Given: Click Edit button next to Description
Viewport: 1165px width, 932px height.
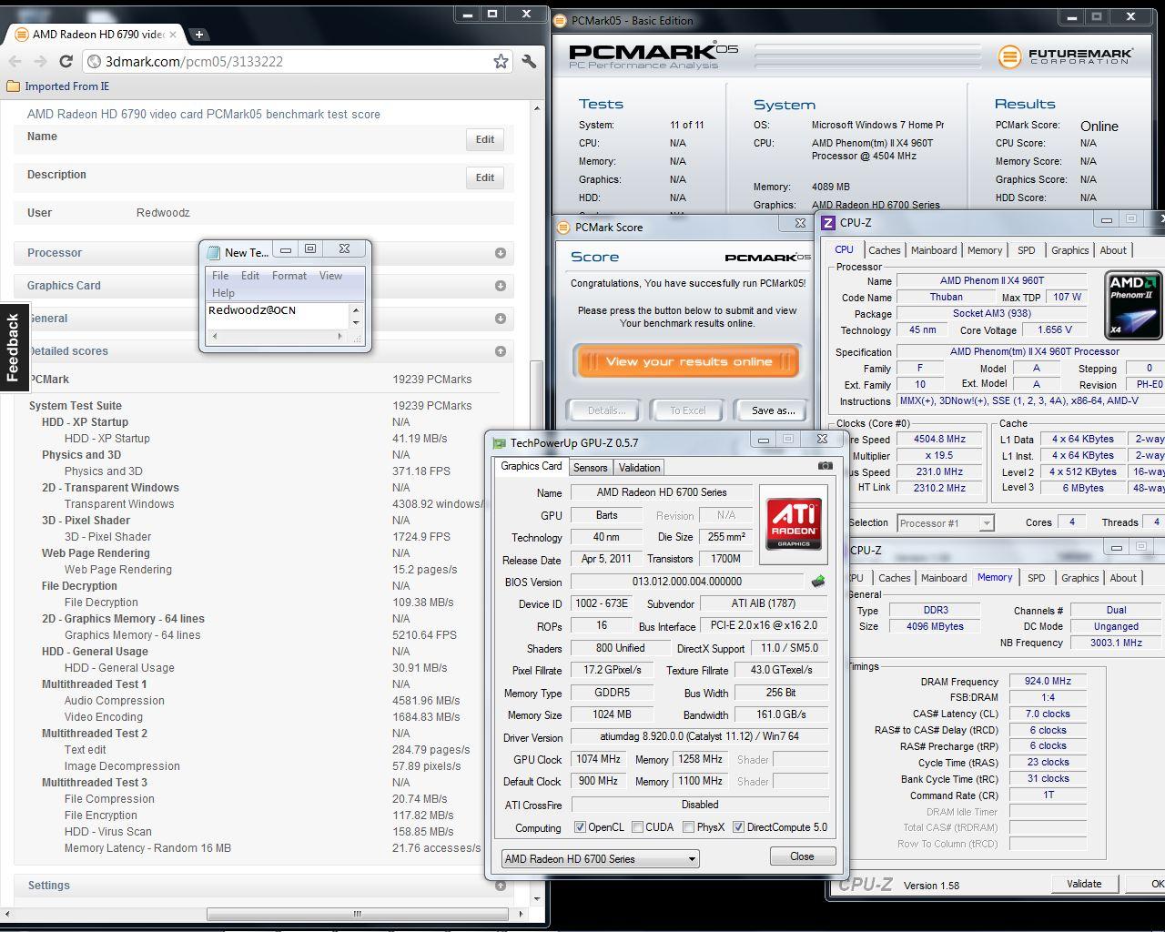Looking at the screenshot, I should pyautogui.click(x=485, y=177).
